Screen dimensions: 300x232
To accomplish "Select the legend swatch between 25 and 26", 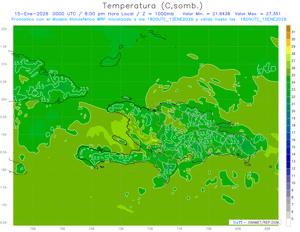I will (x=288, y=72).
